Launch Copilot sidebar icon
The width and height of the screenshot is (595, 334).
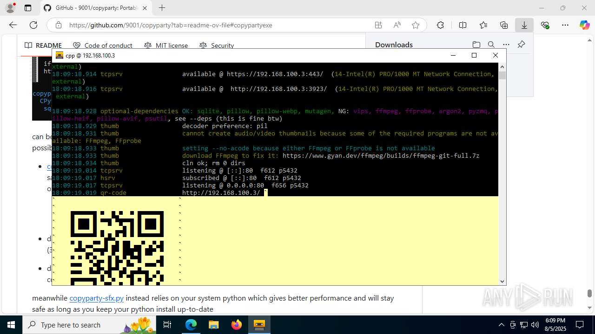click(x=584, y=25)
